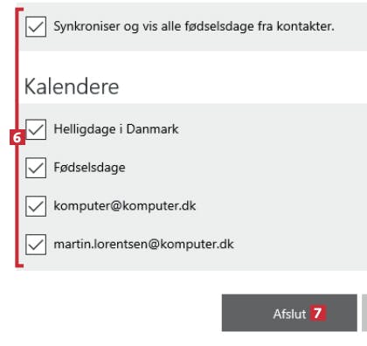Viewport: 367px width, 346px height.
Task: Disable the Fødselsdage calendar checkbox
Action: pyautogui.click(x=36, y=168)
